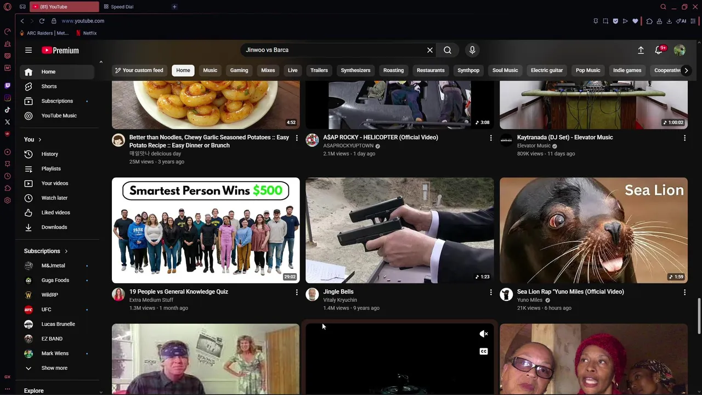Open Opera sidebar settings gear

(x=7, y=200)
